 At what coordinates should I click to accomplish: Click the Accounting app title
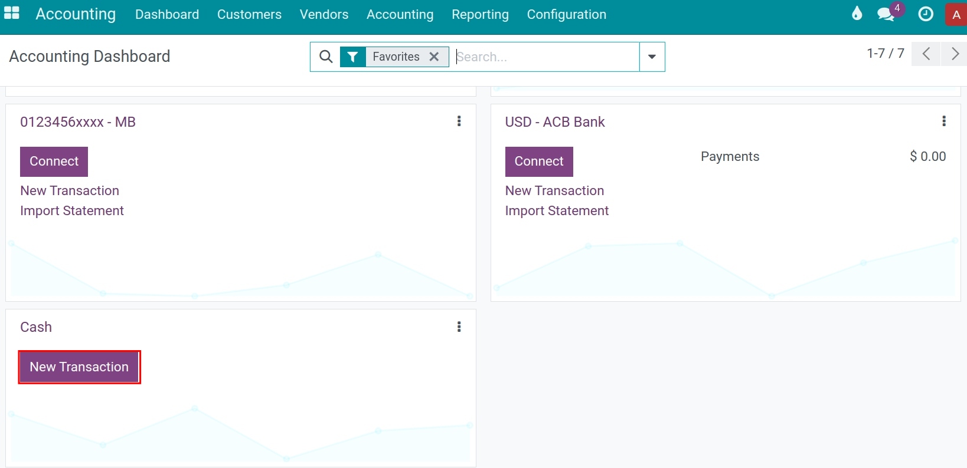pos(76,14)
